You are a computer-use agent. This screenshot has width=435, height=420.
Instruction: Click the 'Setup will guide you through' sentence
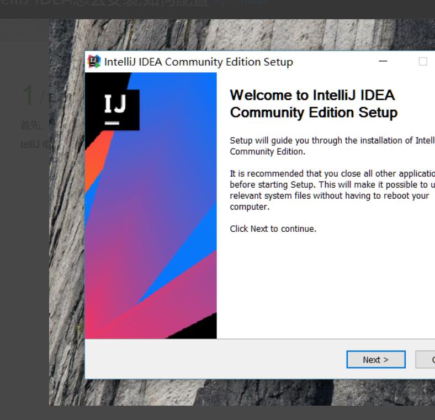(332, 146)
